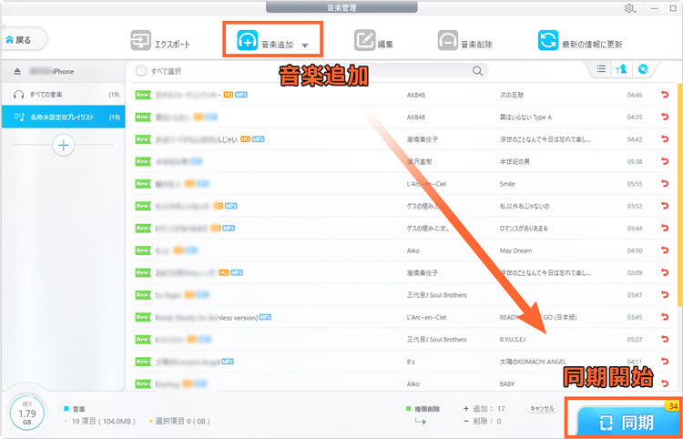This screenshot has height=439, width=683.
Task: Click the 音楽削除 (Delete Music) icon
Action: click(x=448, y=41)
